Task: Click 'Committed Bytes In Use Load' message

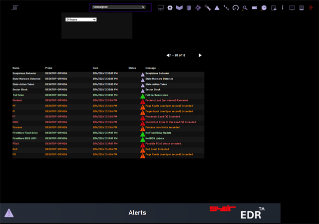Action: point(171,122)
